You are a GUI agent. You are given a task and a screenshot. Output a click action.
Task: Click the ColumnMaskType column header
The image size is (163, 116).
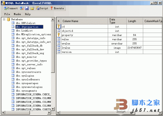[x=152, y=21]
